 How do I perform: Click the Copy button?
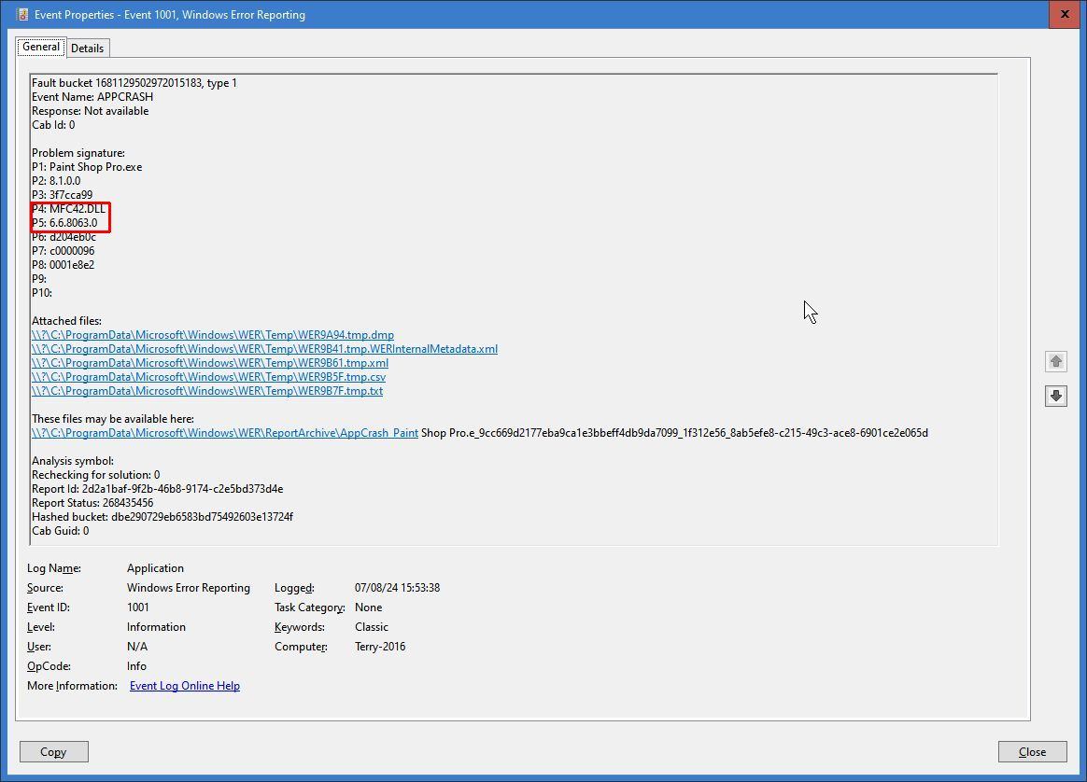click(x=54, y=751)
